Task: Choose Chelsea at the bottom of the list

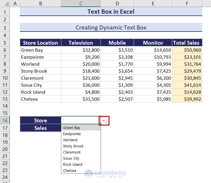Action: (x=69, y=170)
